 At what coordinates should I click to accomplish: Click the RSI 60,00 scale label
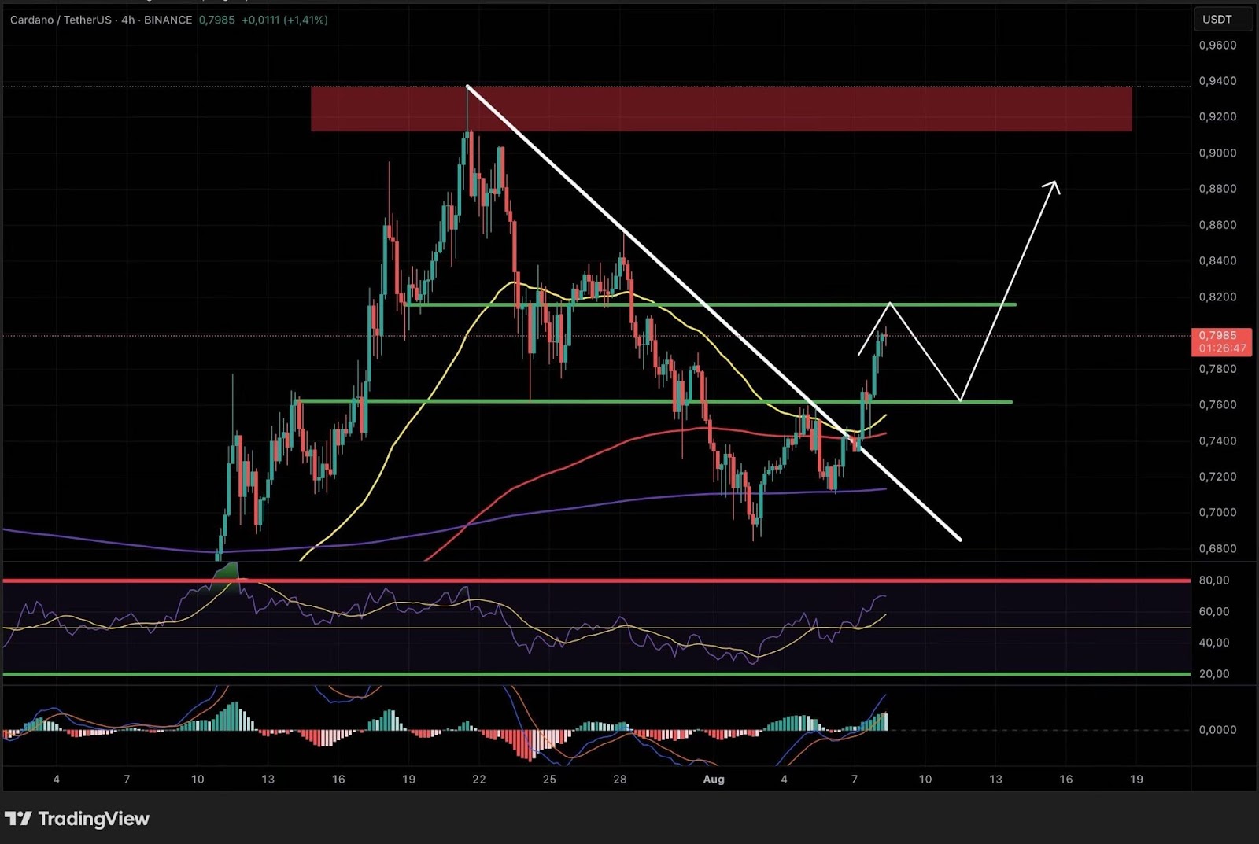[x=1213, y=611]
